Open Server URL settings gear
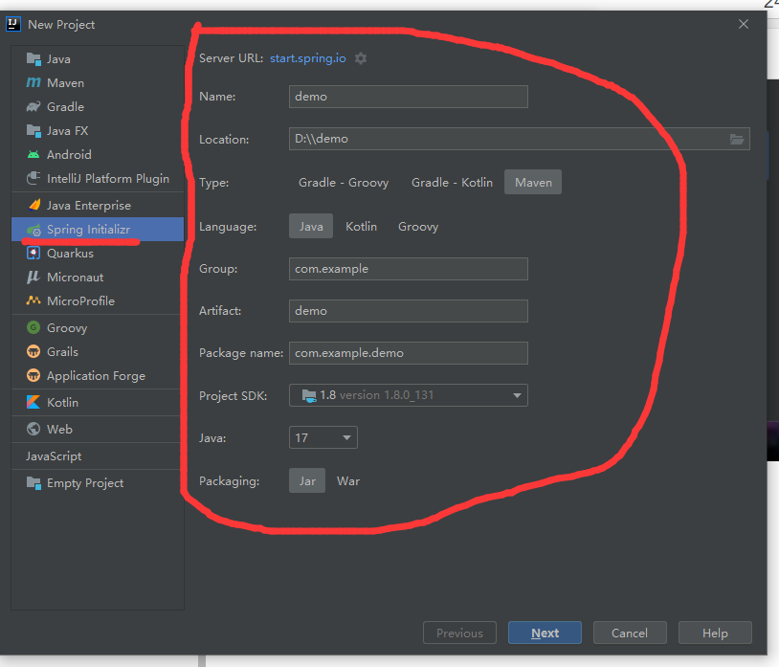779x667 pixels. [x=361, y=58]
